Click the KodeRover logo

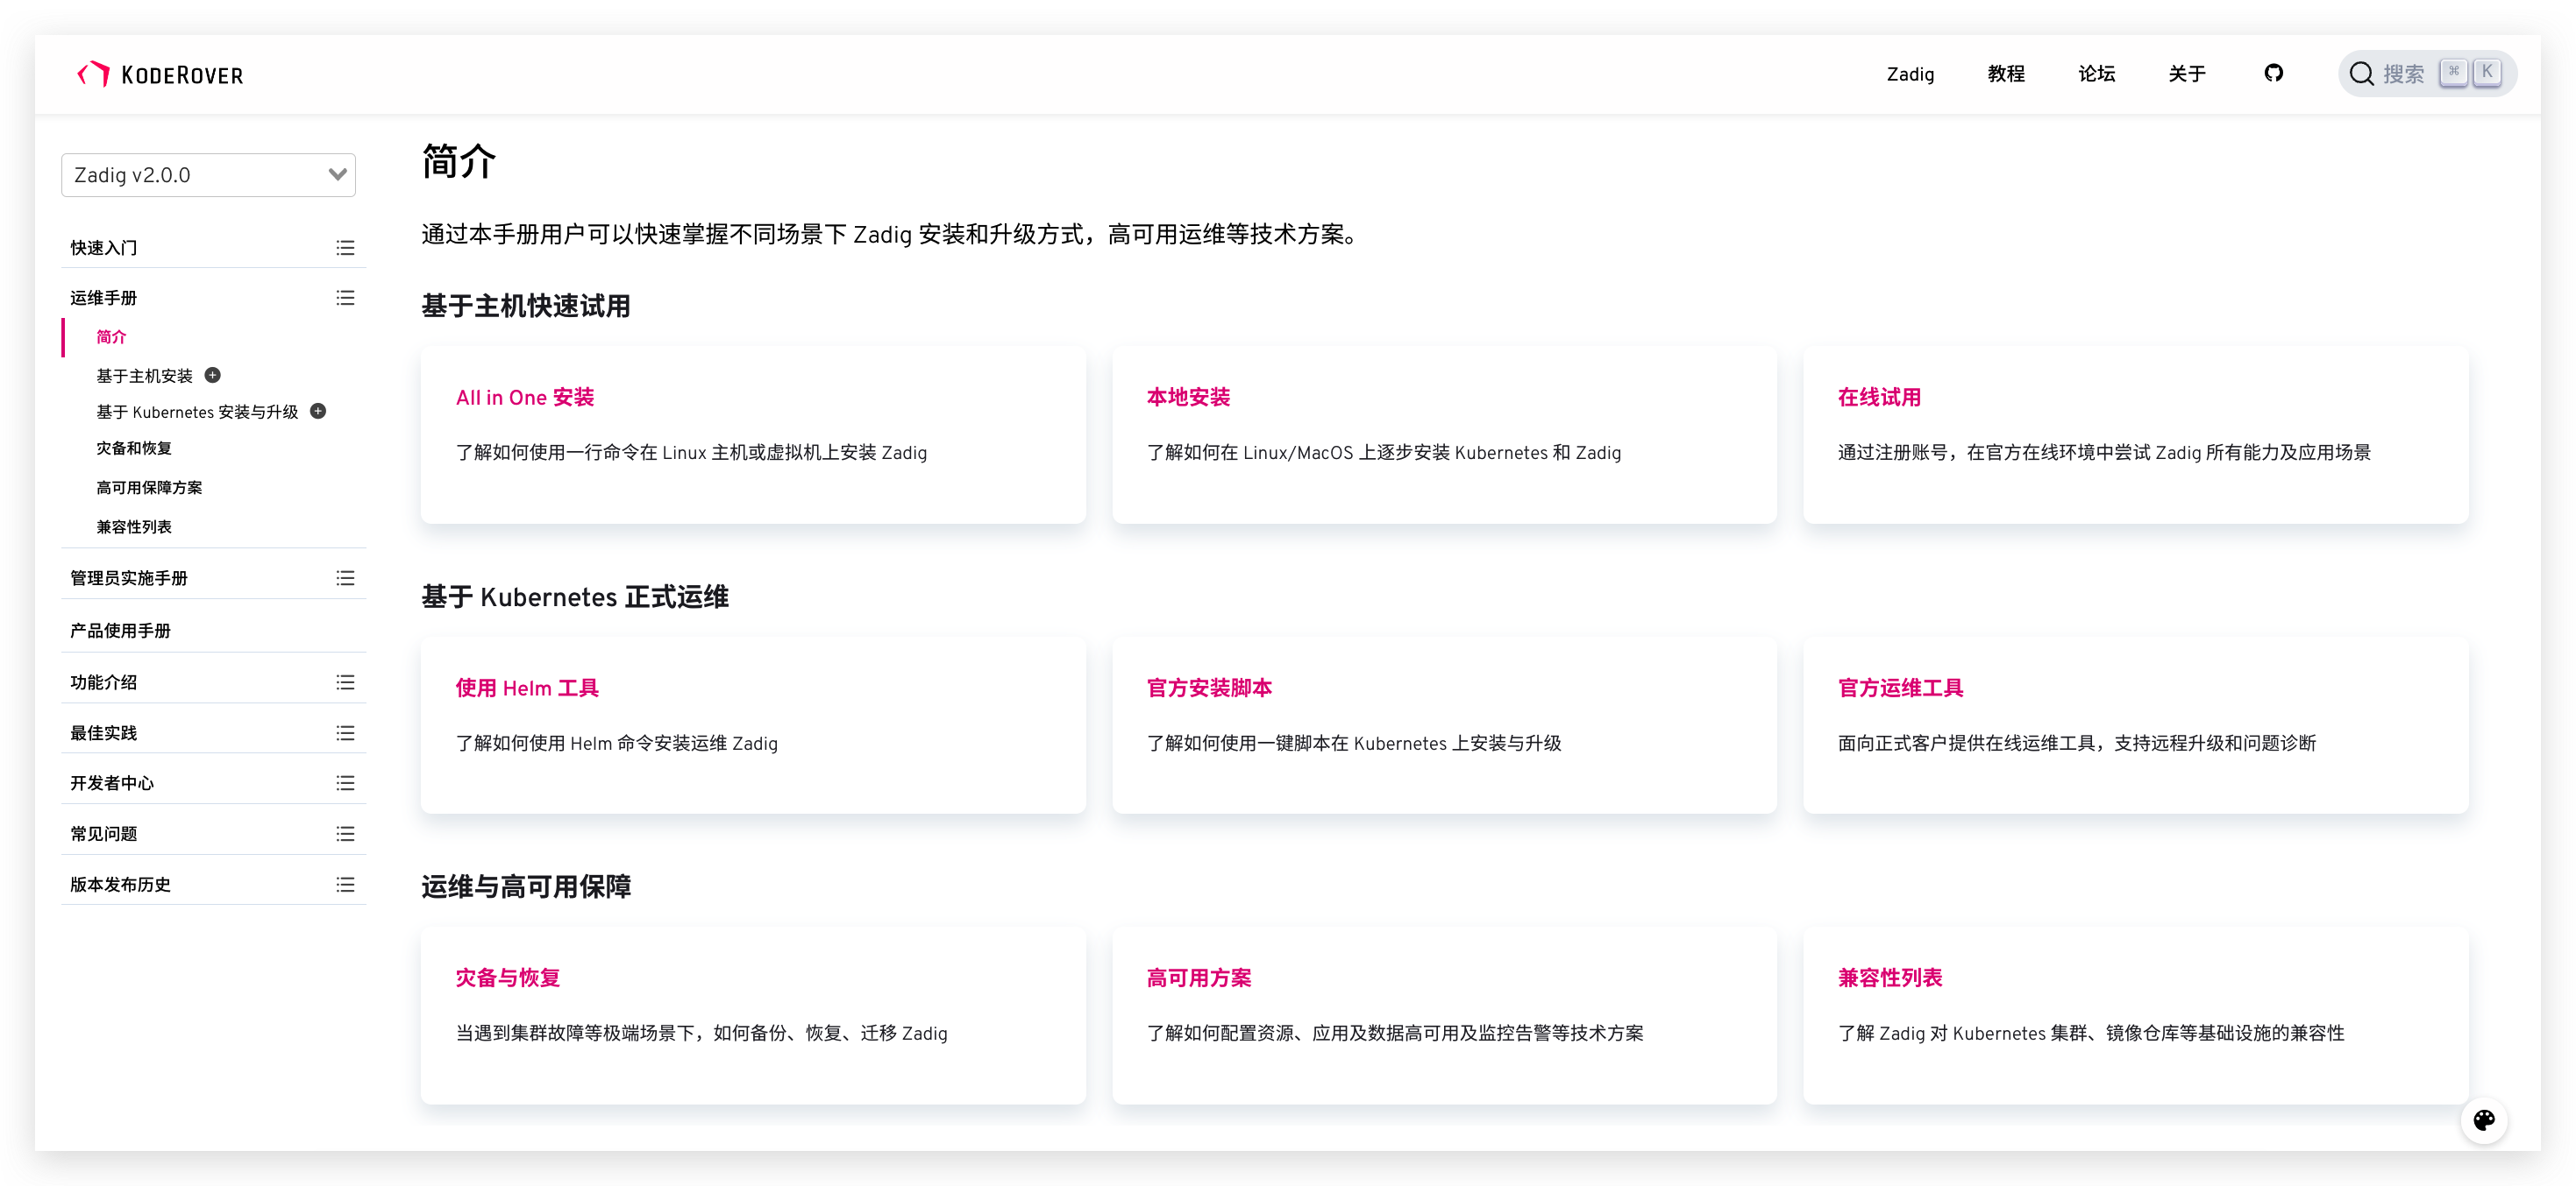tap(160, 75)
